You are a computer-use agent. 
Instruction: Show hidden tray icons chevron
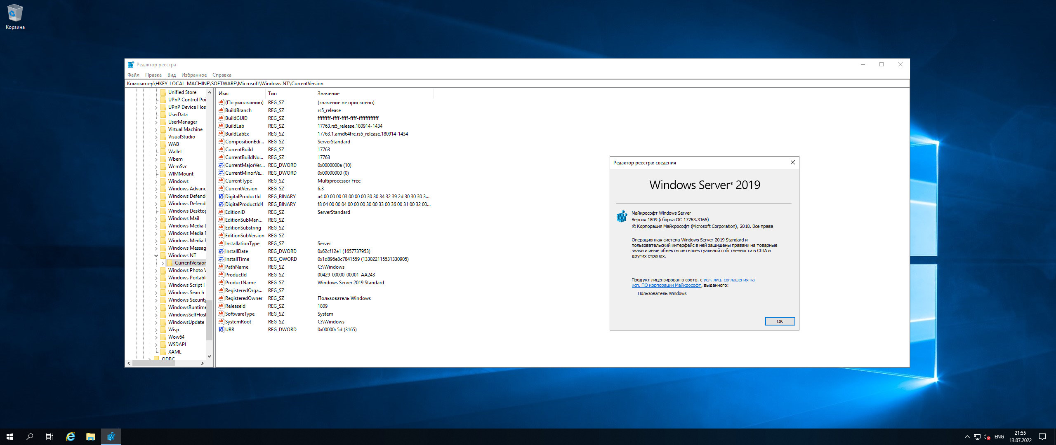[967, 437]
